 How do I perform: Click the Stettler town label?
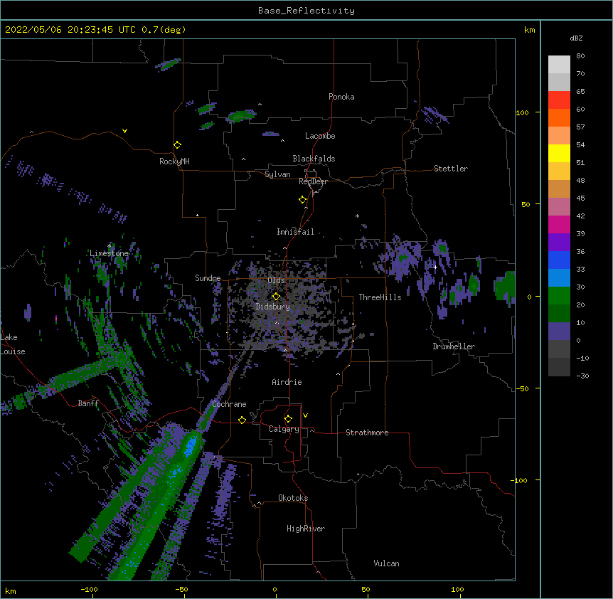coord(451,169)
